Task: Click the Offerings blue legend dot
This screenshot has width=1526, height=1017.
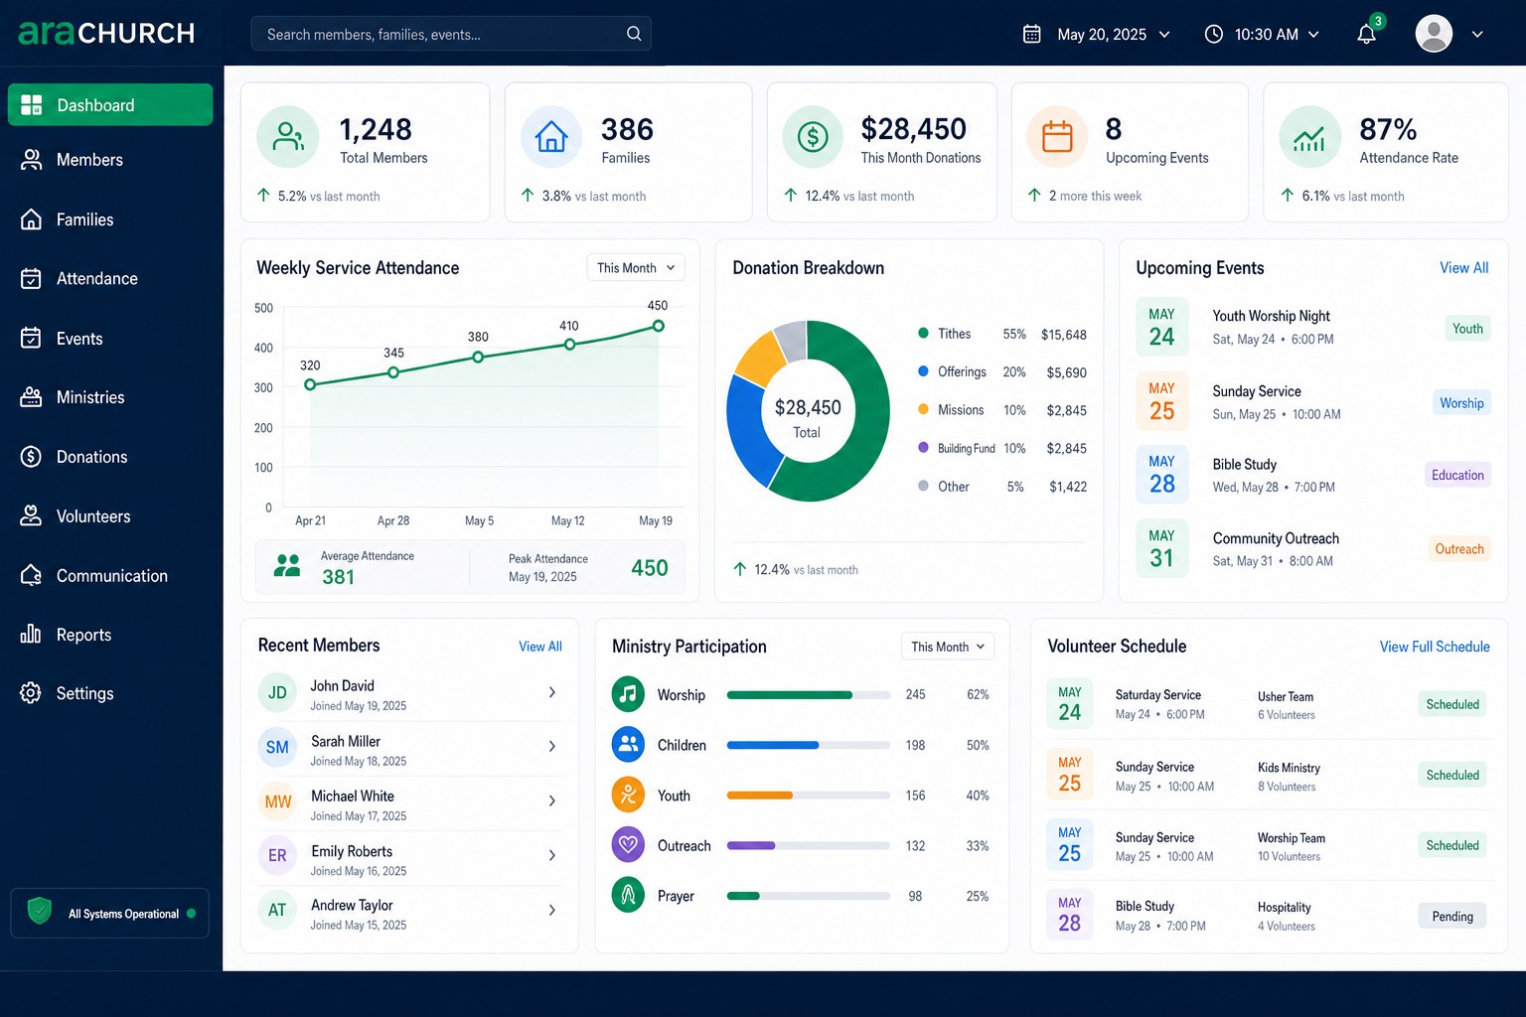Action: tap(923, 371)
